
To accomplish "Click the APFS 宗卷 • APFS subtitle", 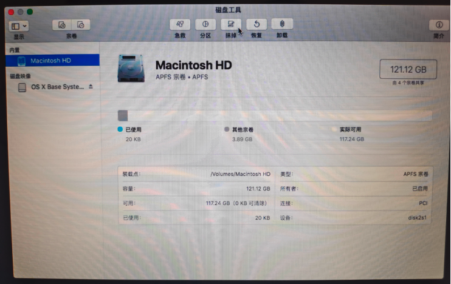I will (182, 77).
